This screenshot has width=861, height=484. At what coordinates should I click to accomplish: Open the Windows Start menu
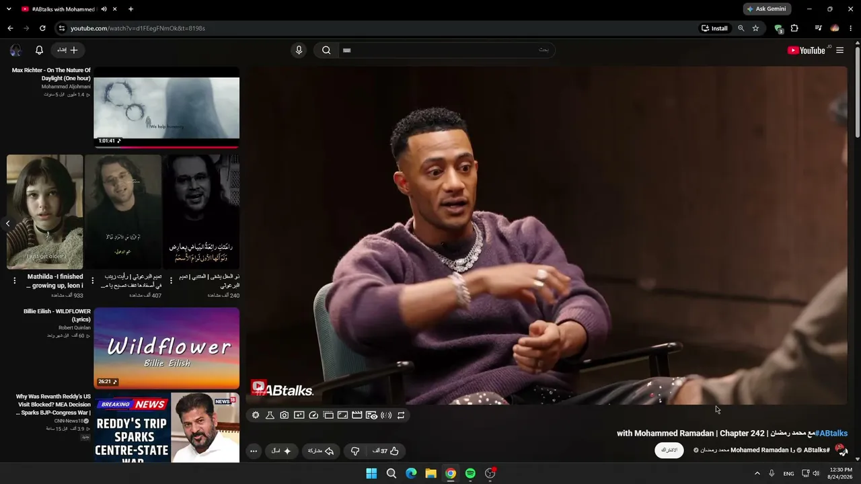(x=371, y=473)
